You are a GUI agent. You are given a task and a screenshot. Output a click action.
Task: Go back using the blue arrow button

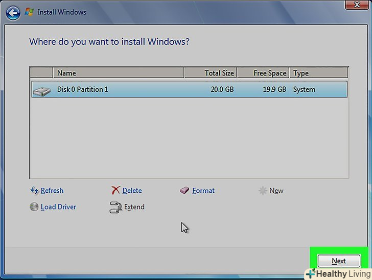[x=13, y=13]
